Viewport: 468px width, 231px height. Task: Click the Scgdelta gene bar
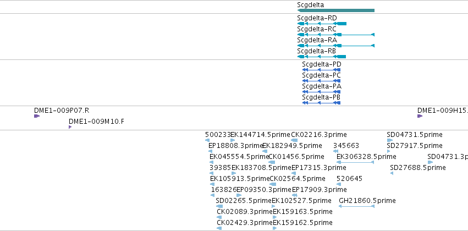(336, 11)
